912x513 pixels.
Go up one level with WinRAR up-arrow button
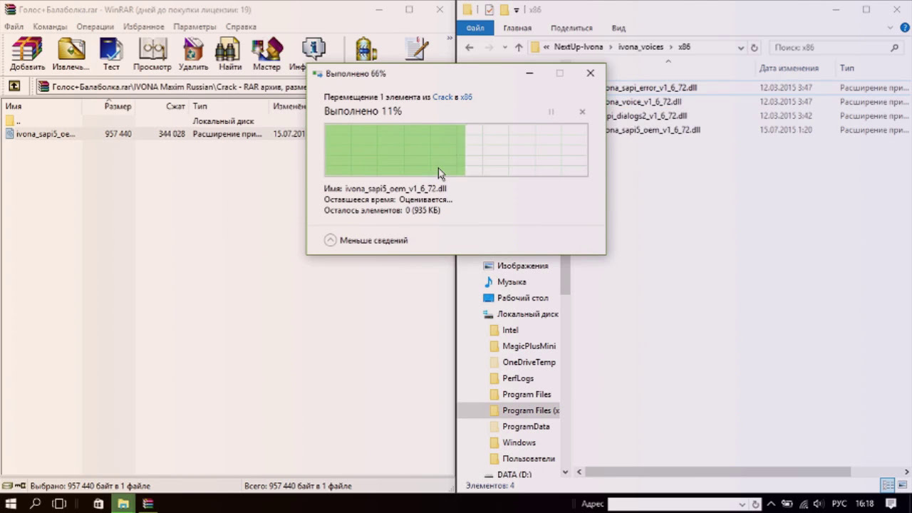point(14,86)
